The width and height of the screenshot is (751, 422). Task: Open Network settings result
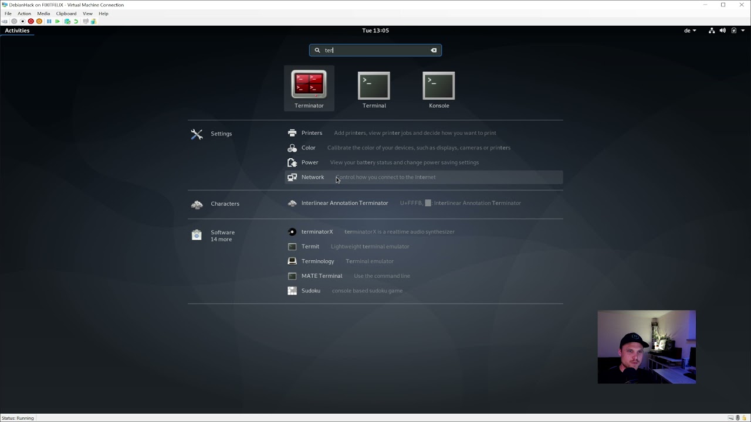coord(424,177)
